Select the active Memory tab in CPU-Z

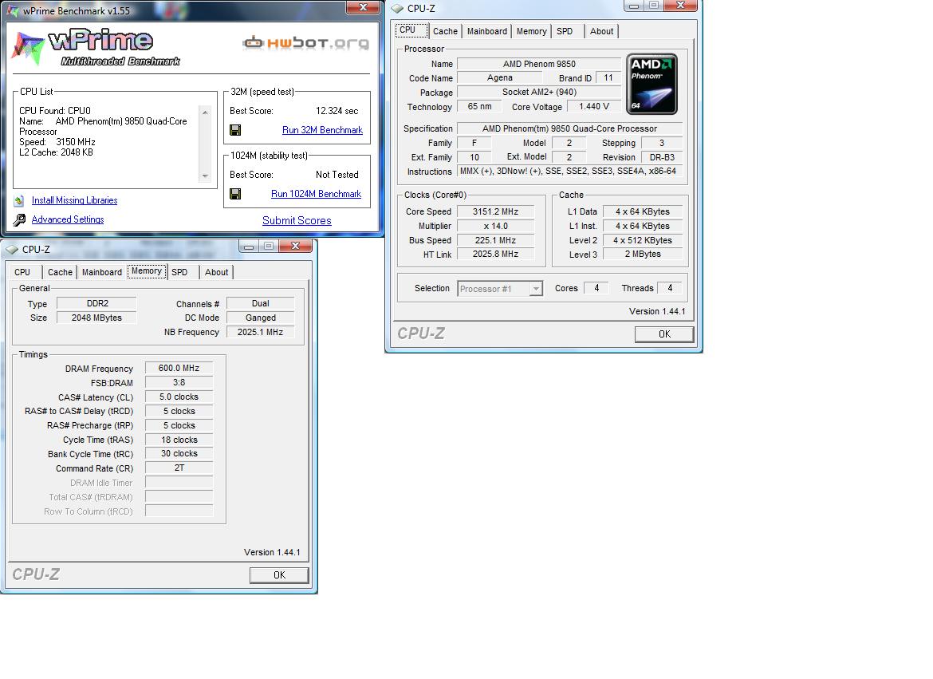(147, 271)
